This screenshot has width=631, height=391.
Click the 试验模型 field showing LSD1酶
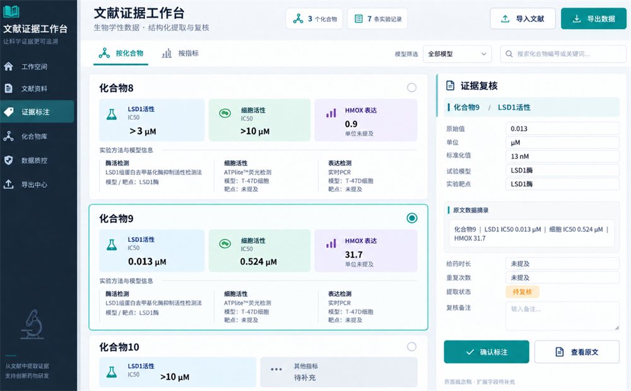[563, 171]
